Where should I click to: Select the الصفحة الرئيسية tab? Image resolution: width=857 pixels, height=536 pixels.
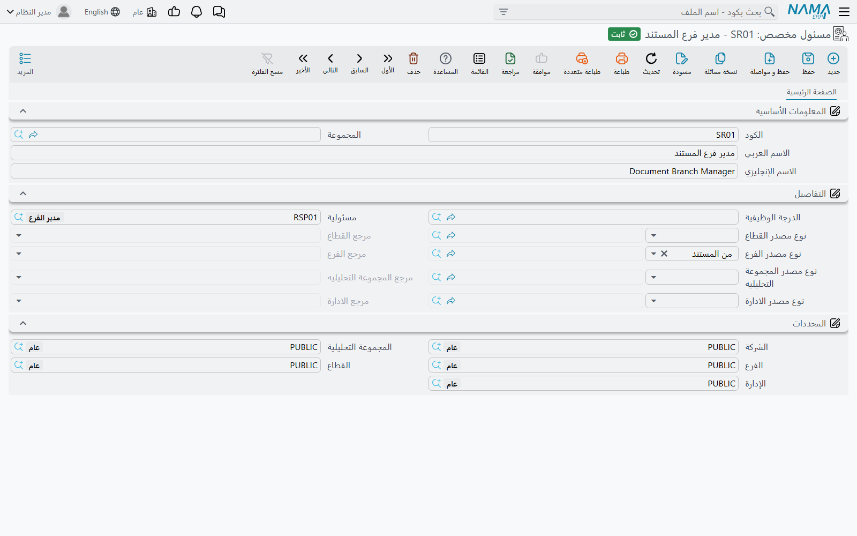pyautogui.click(x=811, y=92)
